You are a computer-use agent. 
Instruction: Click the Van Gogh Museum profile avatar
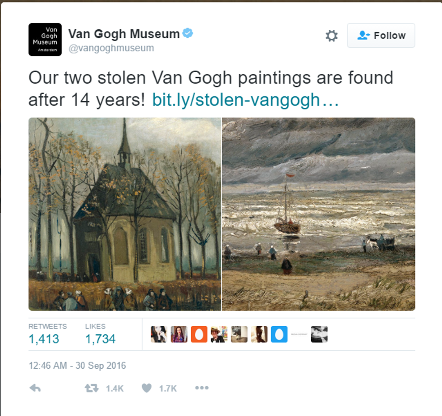[45, 39]
